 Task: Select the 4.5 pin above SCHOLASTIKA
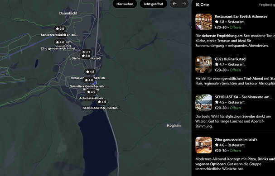tap(102, 102)
